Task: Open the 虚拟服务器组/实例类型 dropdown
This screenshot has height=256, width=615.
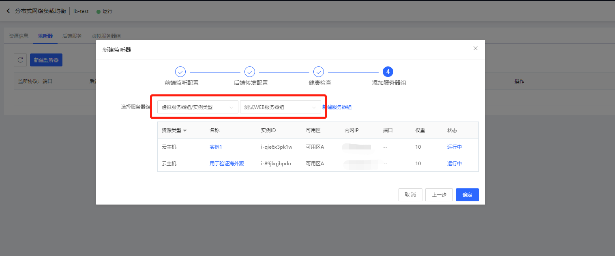Action: [197, 107]
